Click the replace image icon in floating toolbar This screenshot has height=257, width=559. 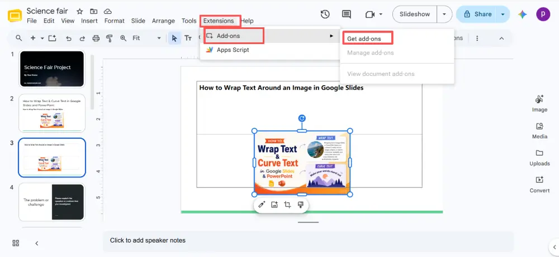pyautogui.click(x=274, y=205)
